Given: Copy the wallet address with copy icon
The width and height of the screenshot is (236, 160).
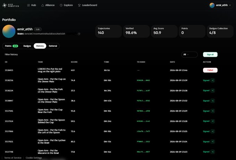Looking at the screenshot, I should (79, 34).
